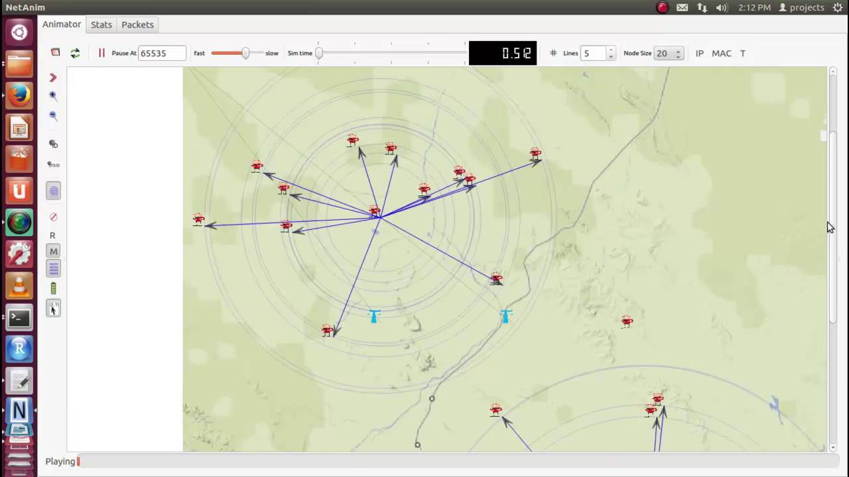849x477 pixels.
Task: Click the simulation time display 0.52
Action: (503, 53)
